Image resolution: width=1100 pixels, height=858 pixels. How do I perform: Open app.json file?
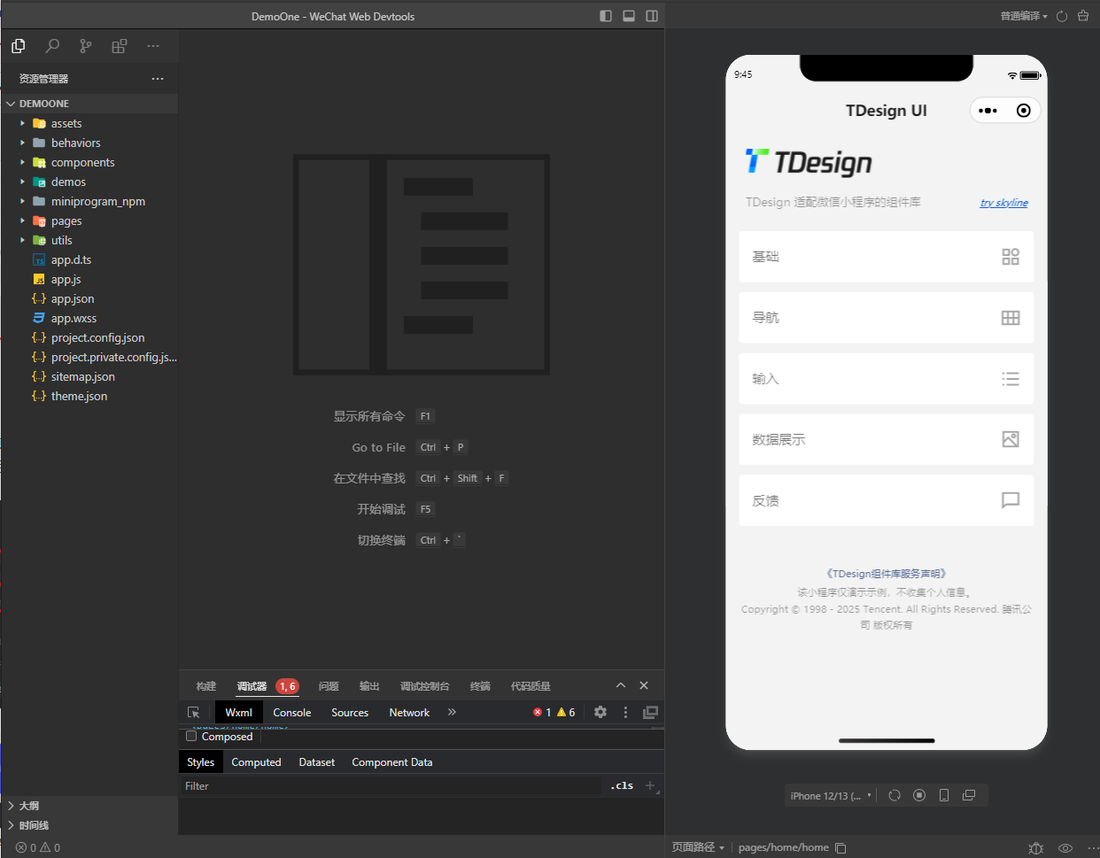(89, 298)
